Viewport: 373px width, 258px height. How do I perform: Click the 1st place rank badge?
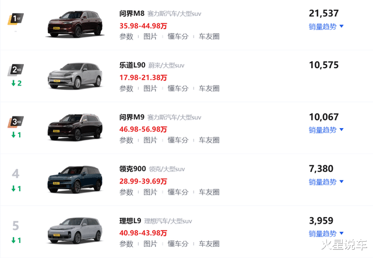(16, 19)
